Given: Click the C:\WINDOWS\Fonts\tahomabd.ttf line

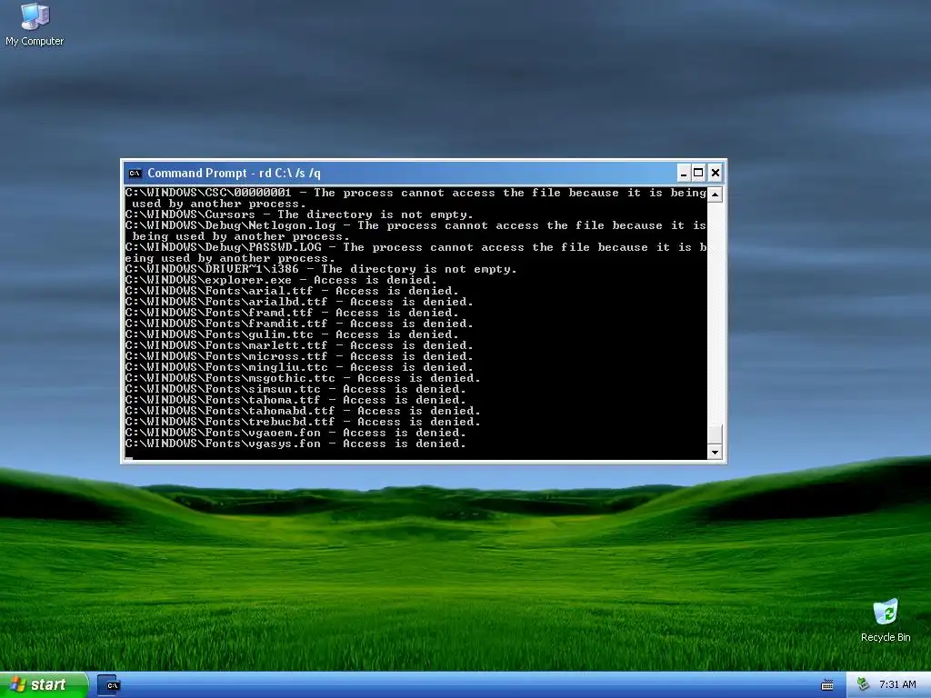Looking at the screenshot, I should pos(303,411).
